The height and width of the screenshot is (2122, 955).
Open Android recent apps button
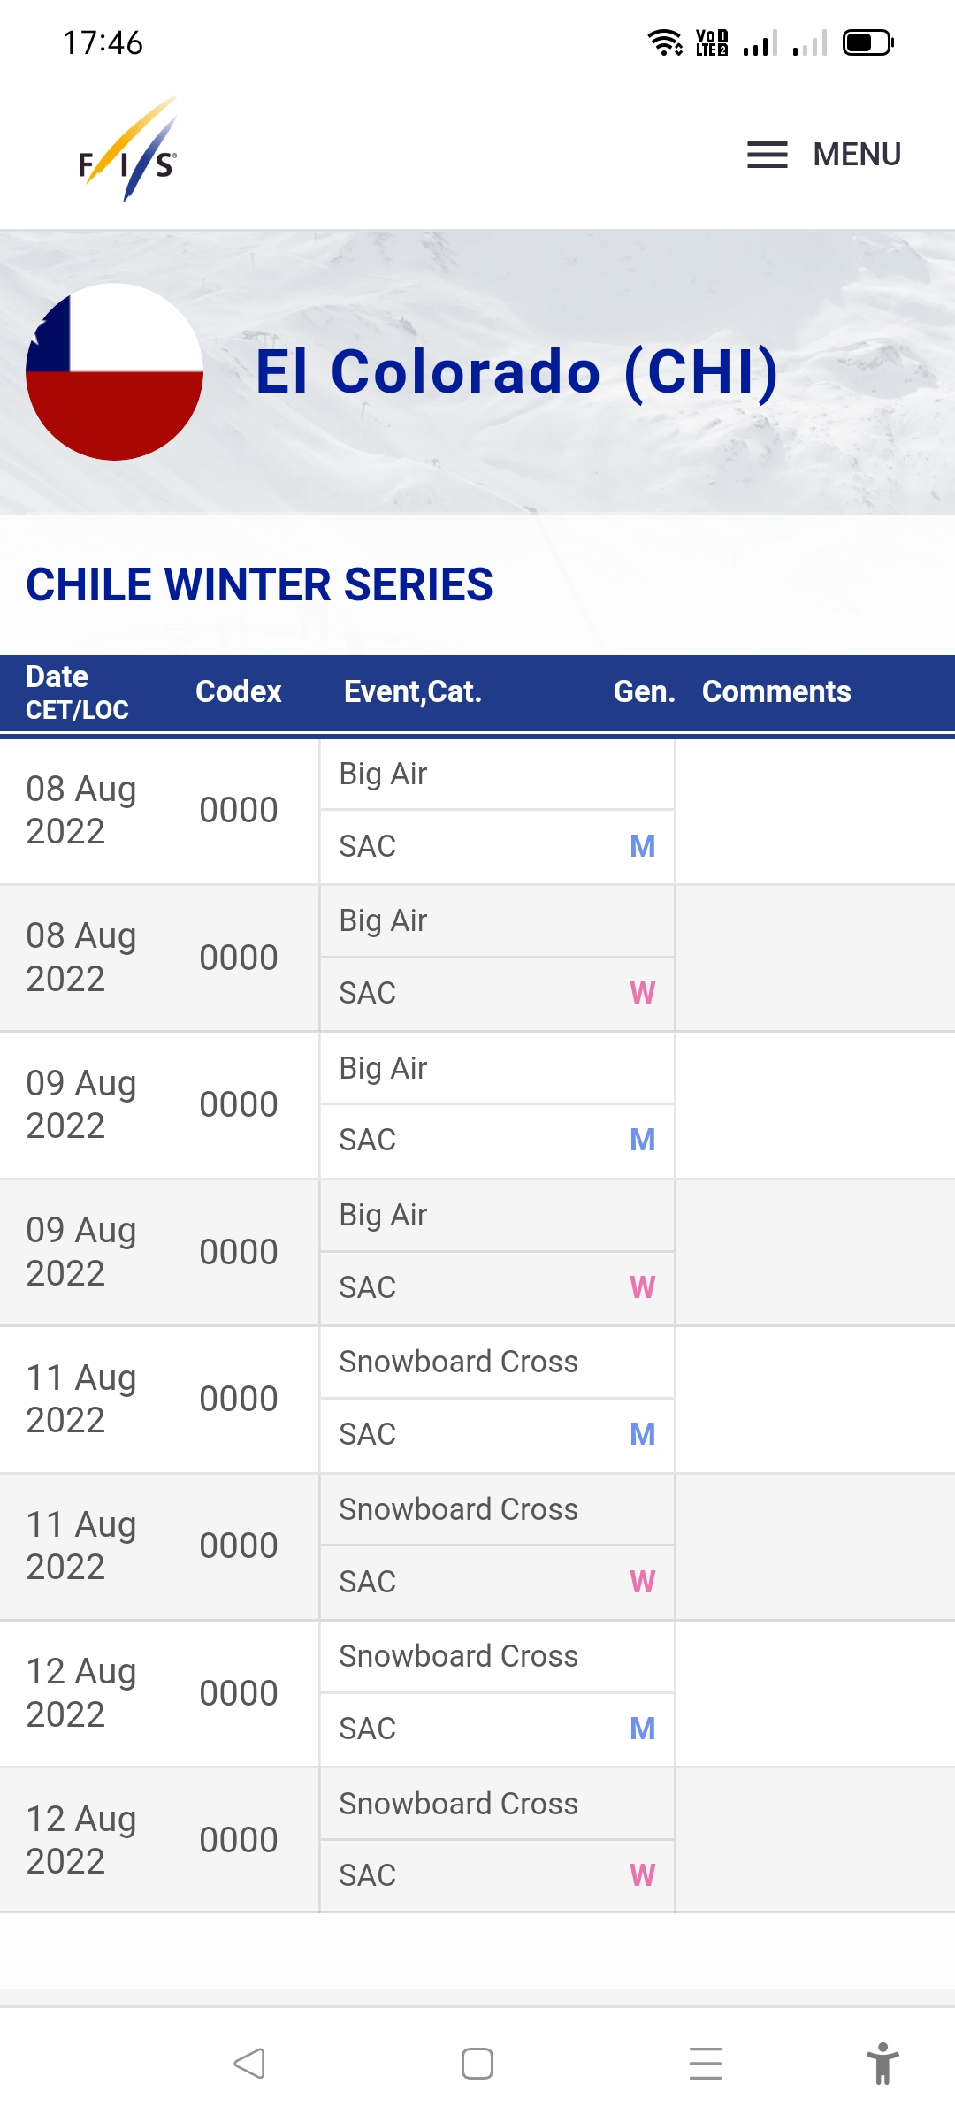pyautogui.click(x=705, y=2064)
